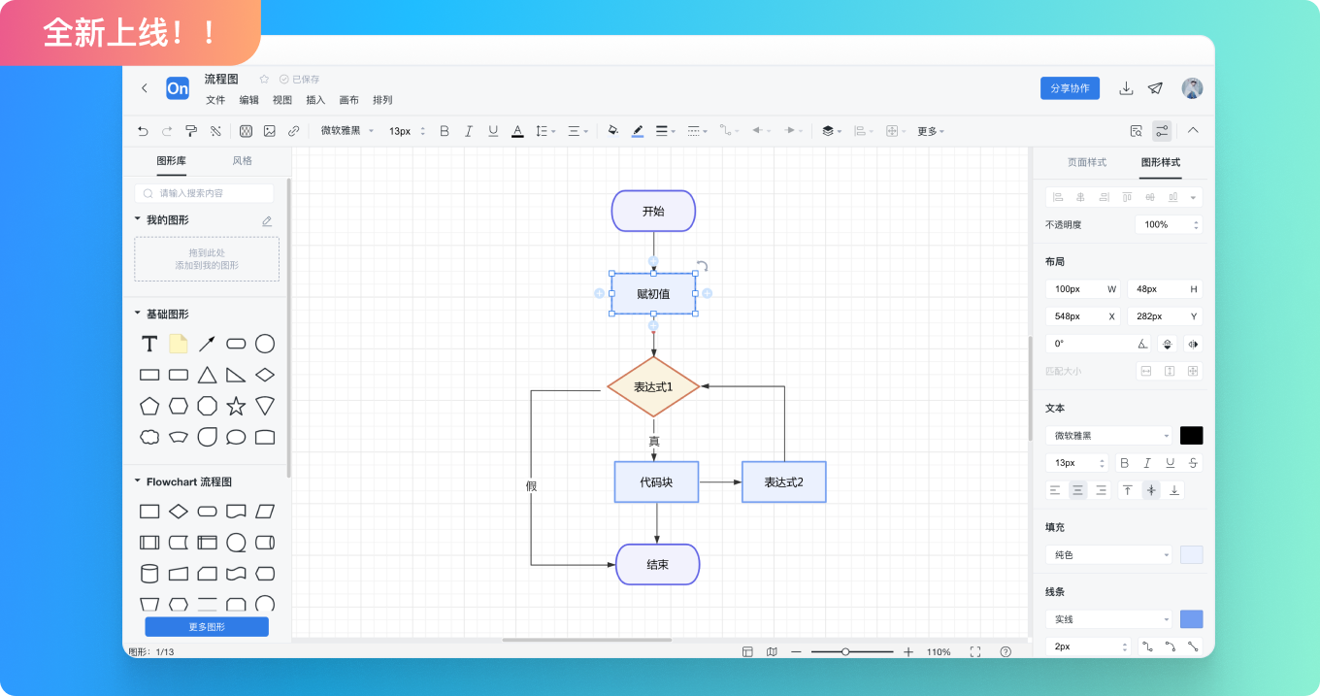
Task: Toggle the style panel settings button
Action: point(1162,131)
